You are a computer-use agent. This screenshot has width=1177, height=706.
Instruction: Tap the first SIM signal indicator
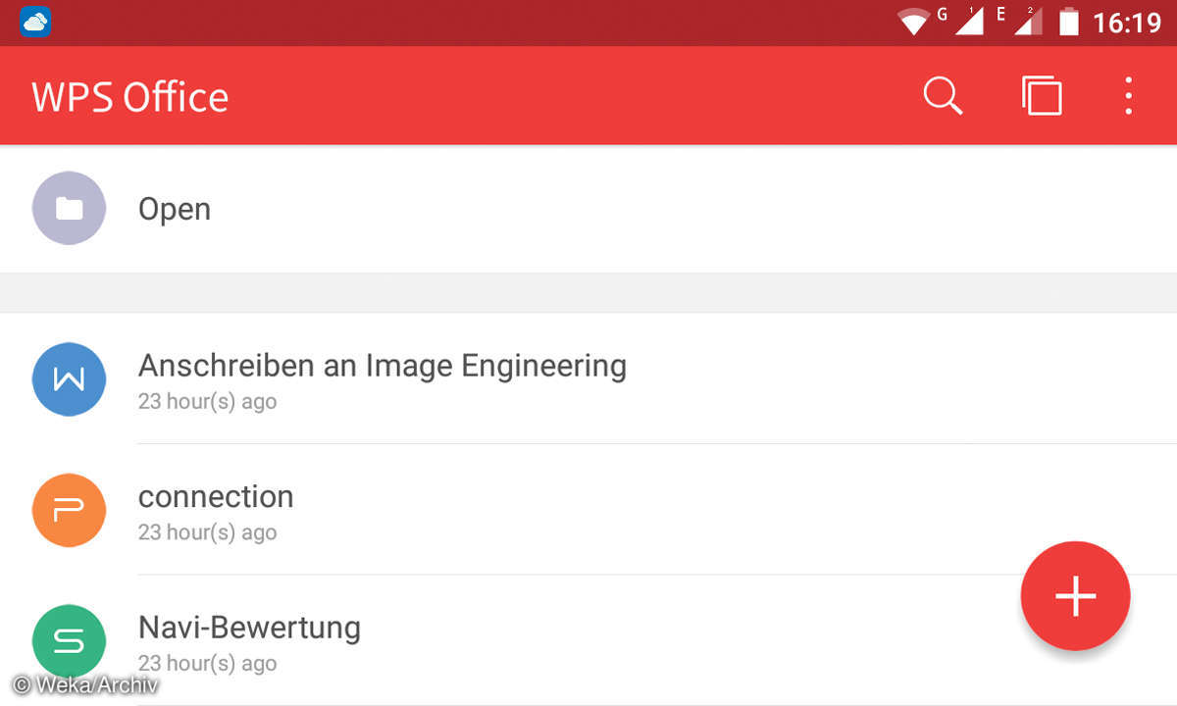967,22
